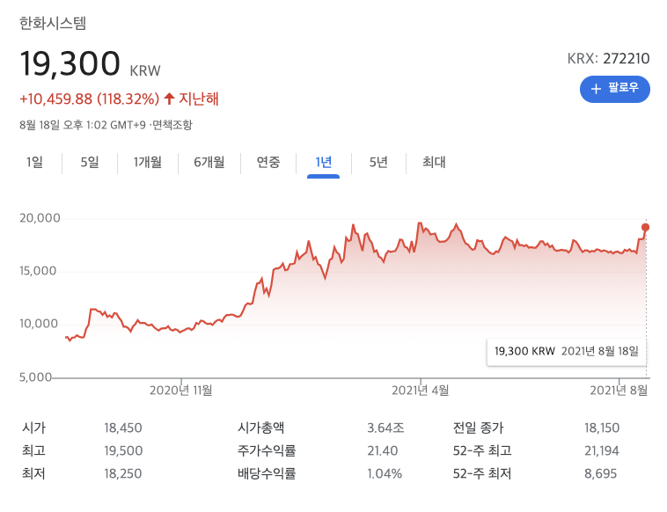The height and width of the screenshot is (512, 667).
Task: Open the 면책조항 disclaimer link
Action: click(172, 125)
